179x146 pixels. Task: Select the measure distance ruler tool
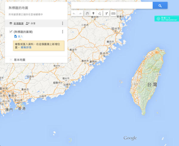pyautogui.click(x=113, y=14)
